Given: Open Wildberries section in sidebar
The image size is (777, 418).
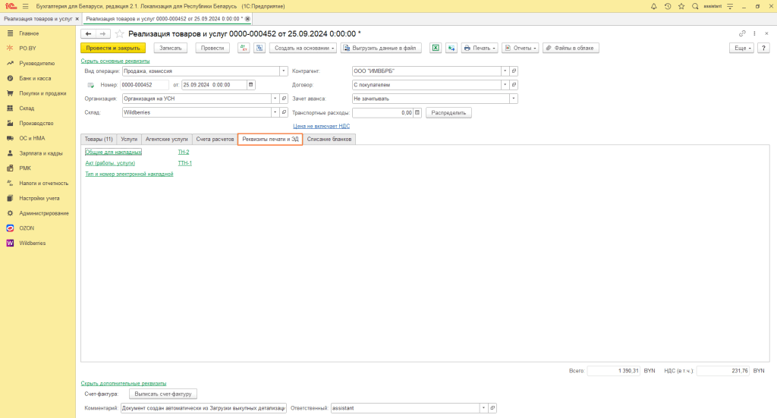Looking at the screenshot, I should click(32, 244).
